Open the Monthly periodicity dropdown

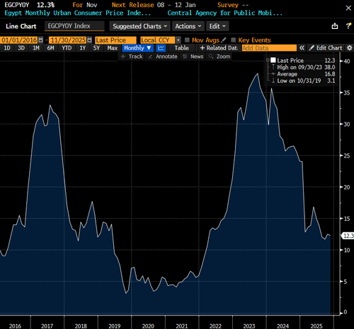click(x=137, y=48)
